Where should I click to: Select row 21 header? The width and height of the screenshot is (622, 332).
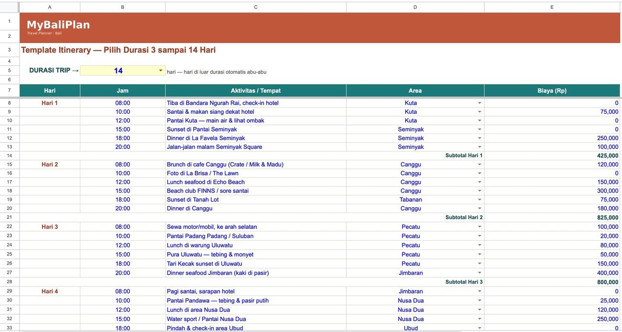(10, 217)
